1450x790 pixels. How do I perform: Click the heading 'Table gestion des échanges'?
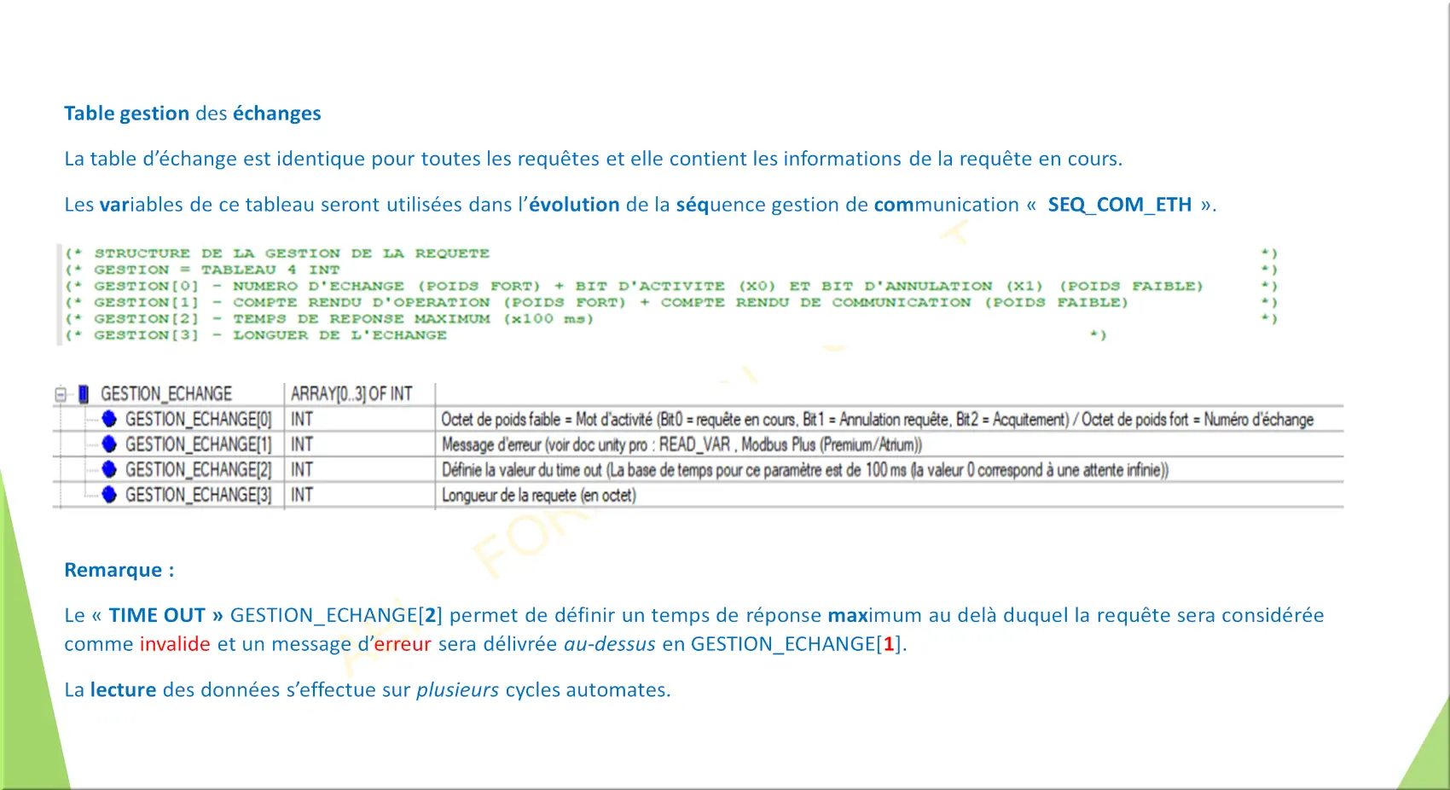pyautogui.click(x=193, y=113)
